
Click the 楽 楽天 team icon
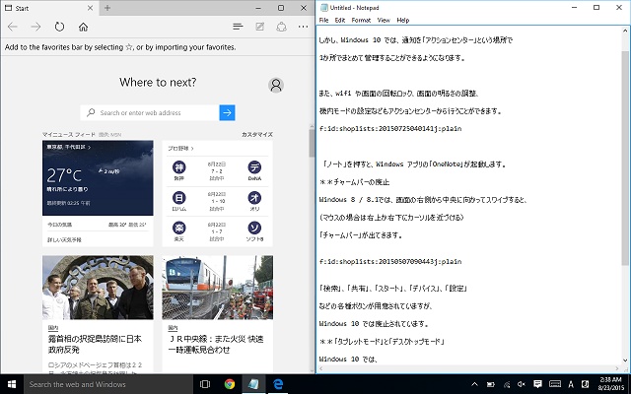(178, 228)
